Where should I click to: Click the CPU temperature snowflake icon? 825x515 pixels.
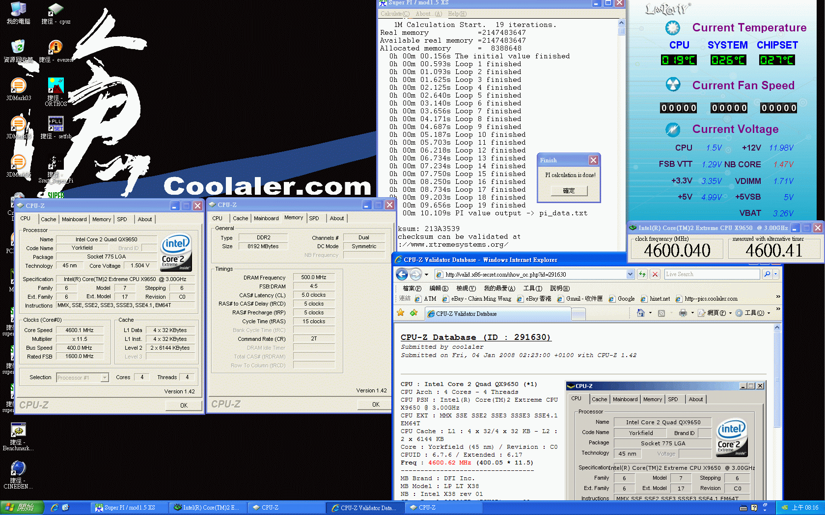click(x=673, y=28)
